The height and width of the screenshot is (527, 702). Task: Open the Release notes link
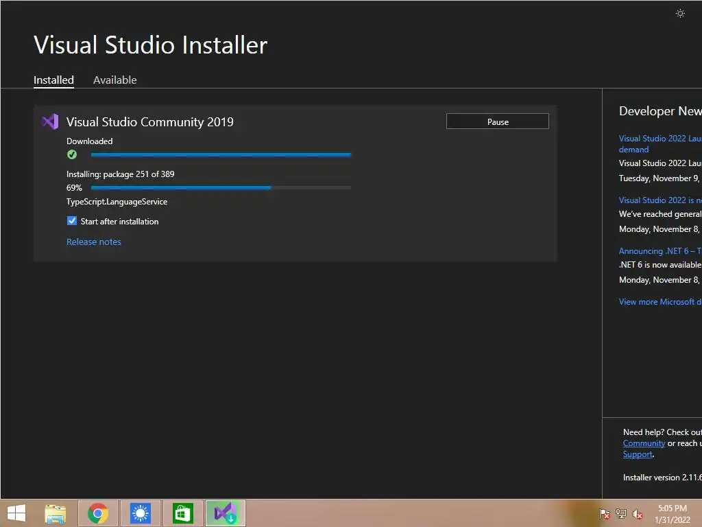click(x=93, y=242)
